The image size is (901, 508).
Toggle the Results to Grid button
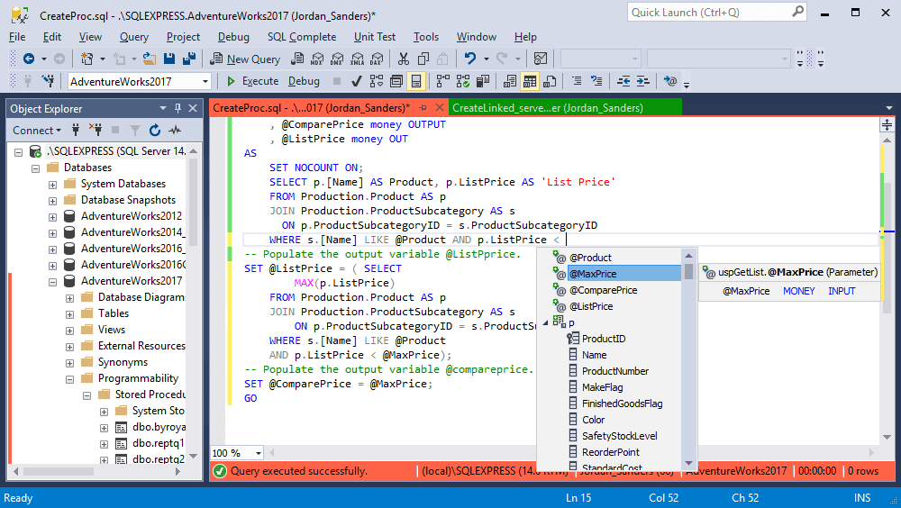point(530,81)
